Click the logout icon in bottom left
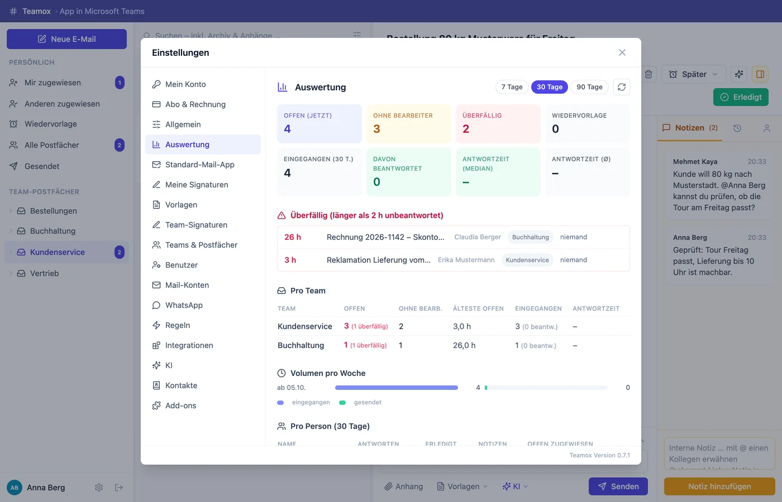 pos(119,487)
